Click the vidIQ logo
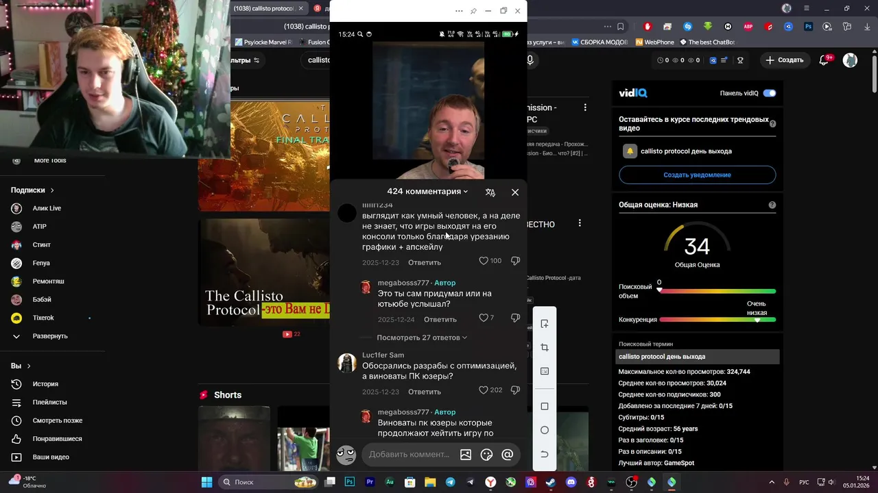The image size is (878, 493). 633,93
